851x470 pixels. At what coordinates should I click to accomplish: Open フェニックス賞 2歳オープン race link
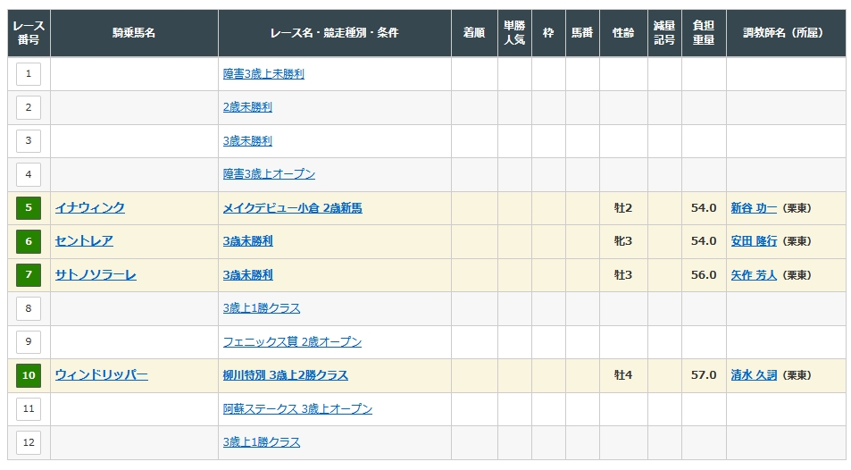(292, 342)
